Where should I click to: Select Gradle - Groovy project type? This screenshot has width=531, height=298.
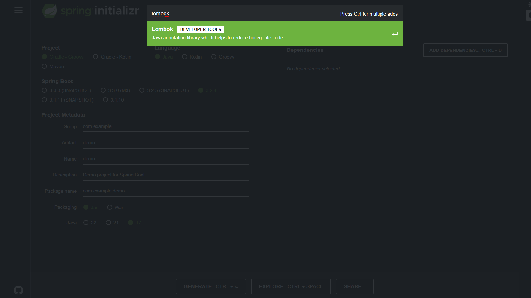point(63,57)
